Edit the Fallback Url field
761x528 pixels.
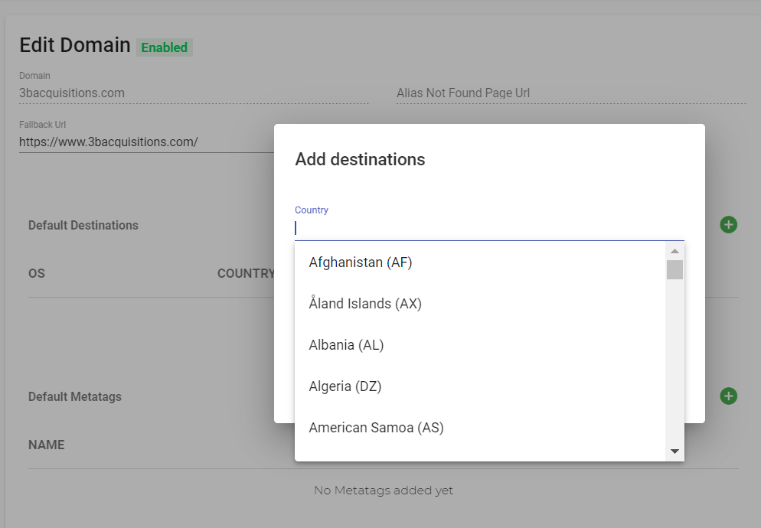coord(146,142)
